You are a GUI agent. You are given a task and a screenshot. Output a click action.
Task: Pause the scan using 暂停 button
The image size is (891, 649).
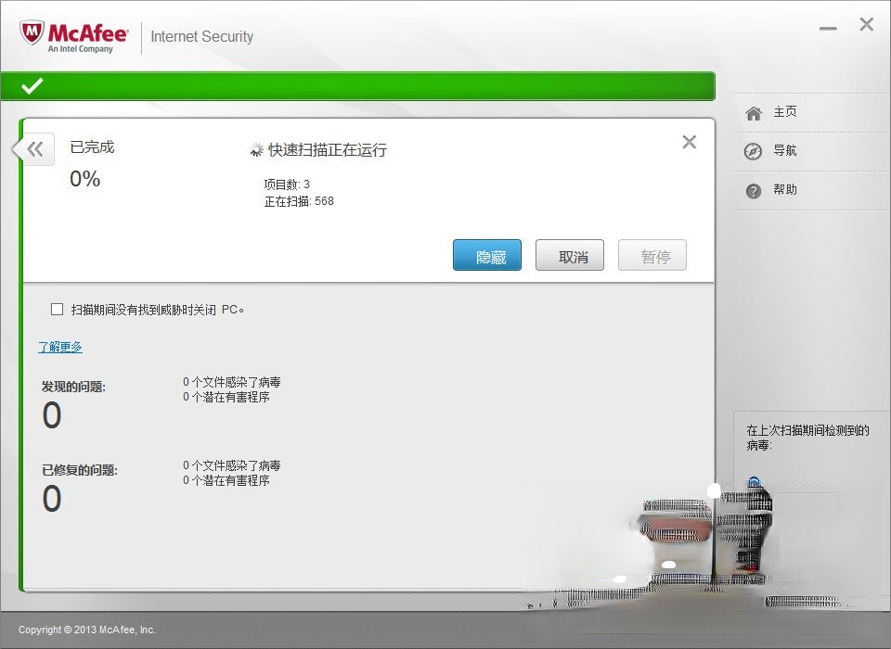pyautogui.click(x=652, y=255)
